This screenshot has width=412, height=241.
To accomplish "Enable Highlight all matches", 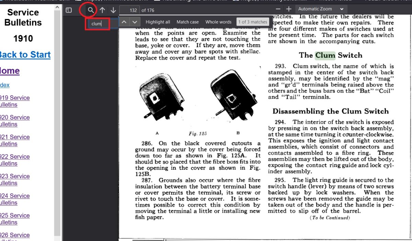I will [158, 22].
